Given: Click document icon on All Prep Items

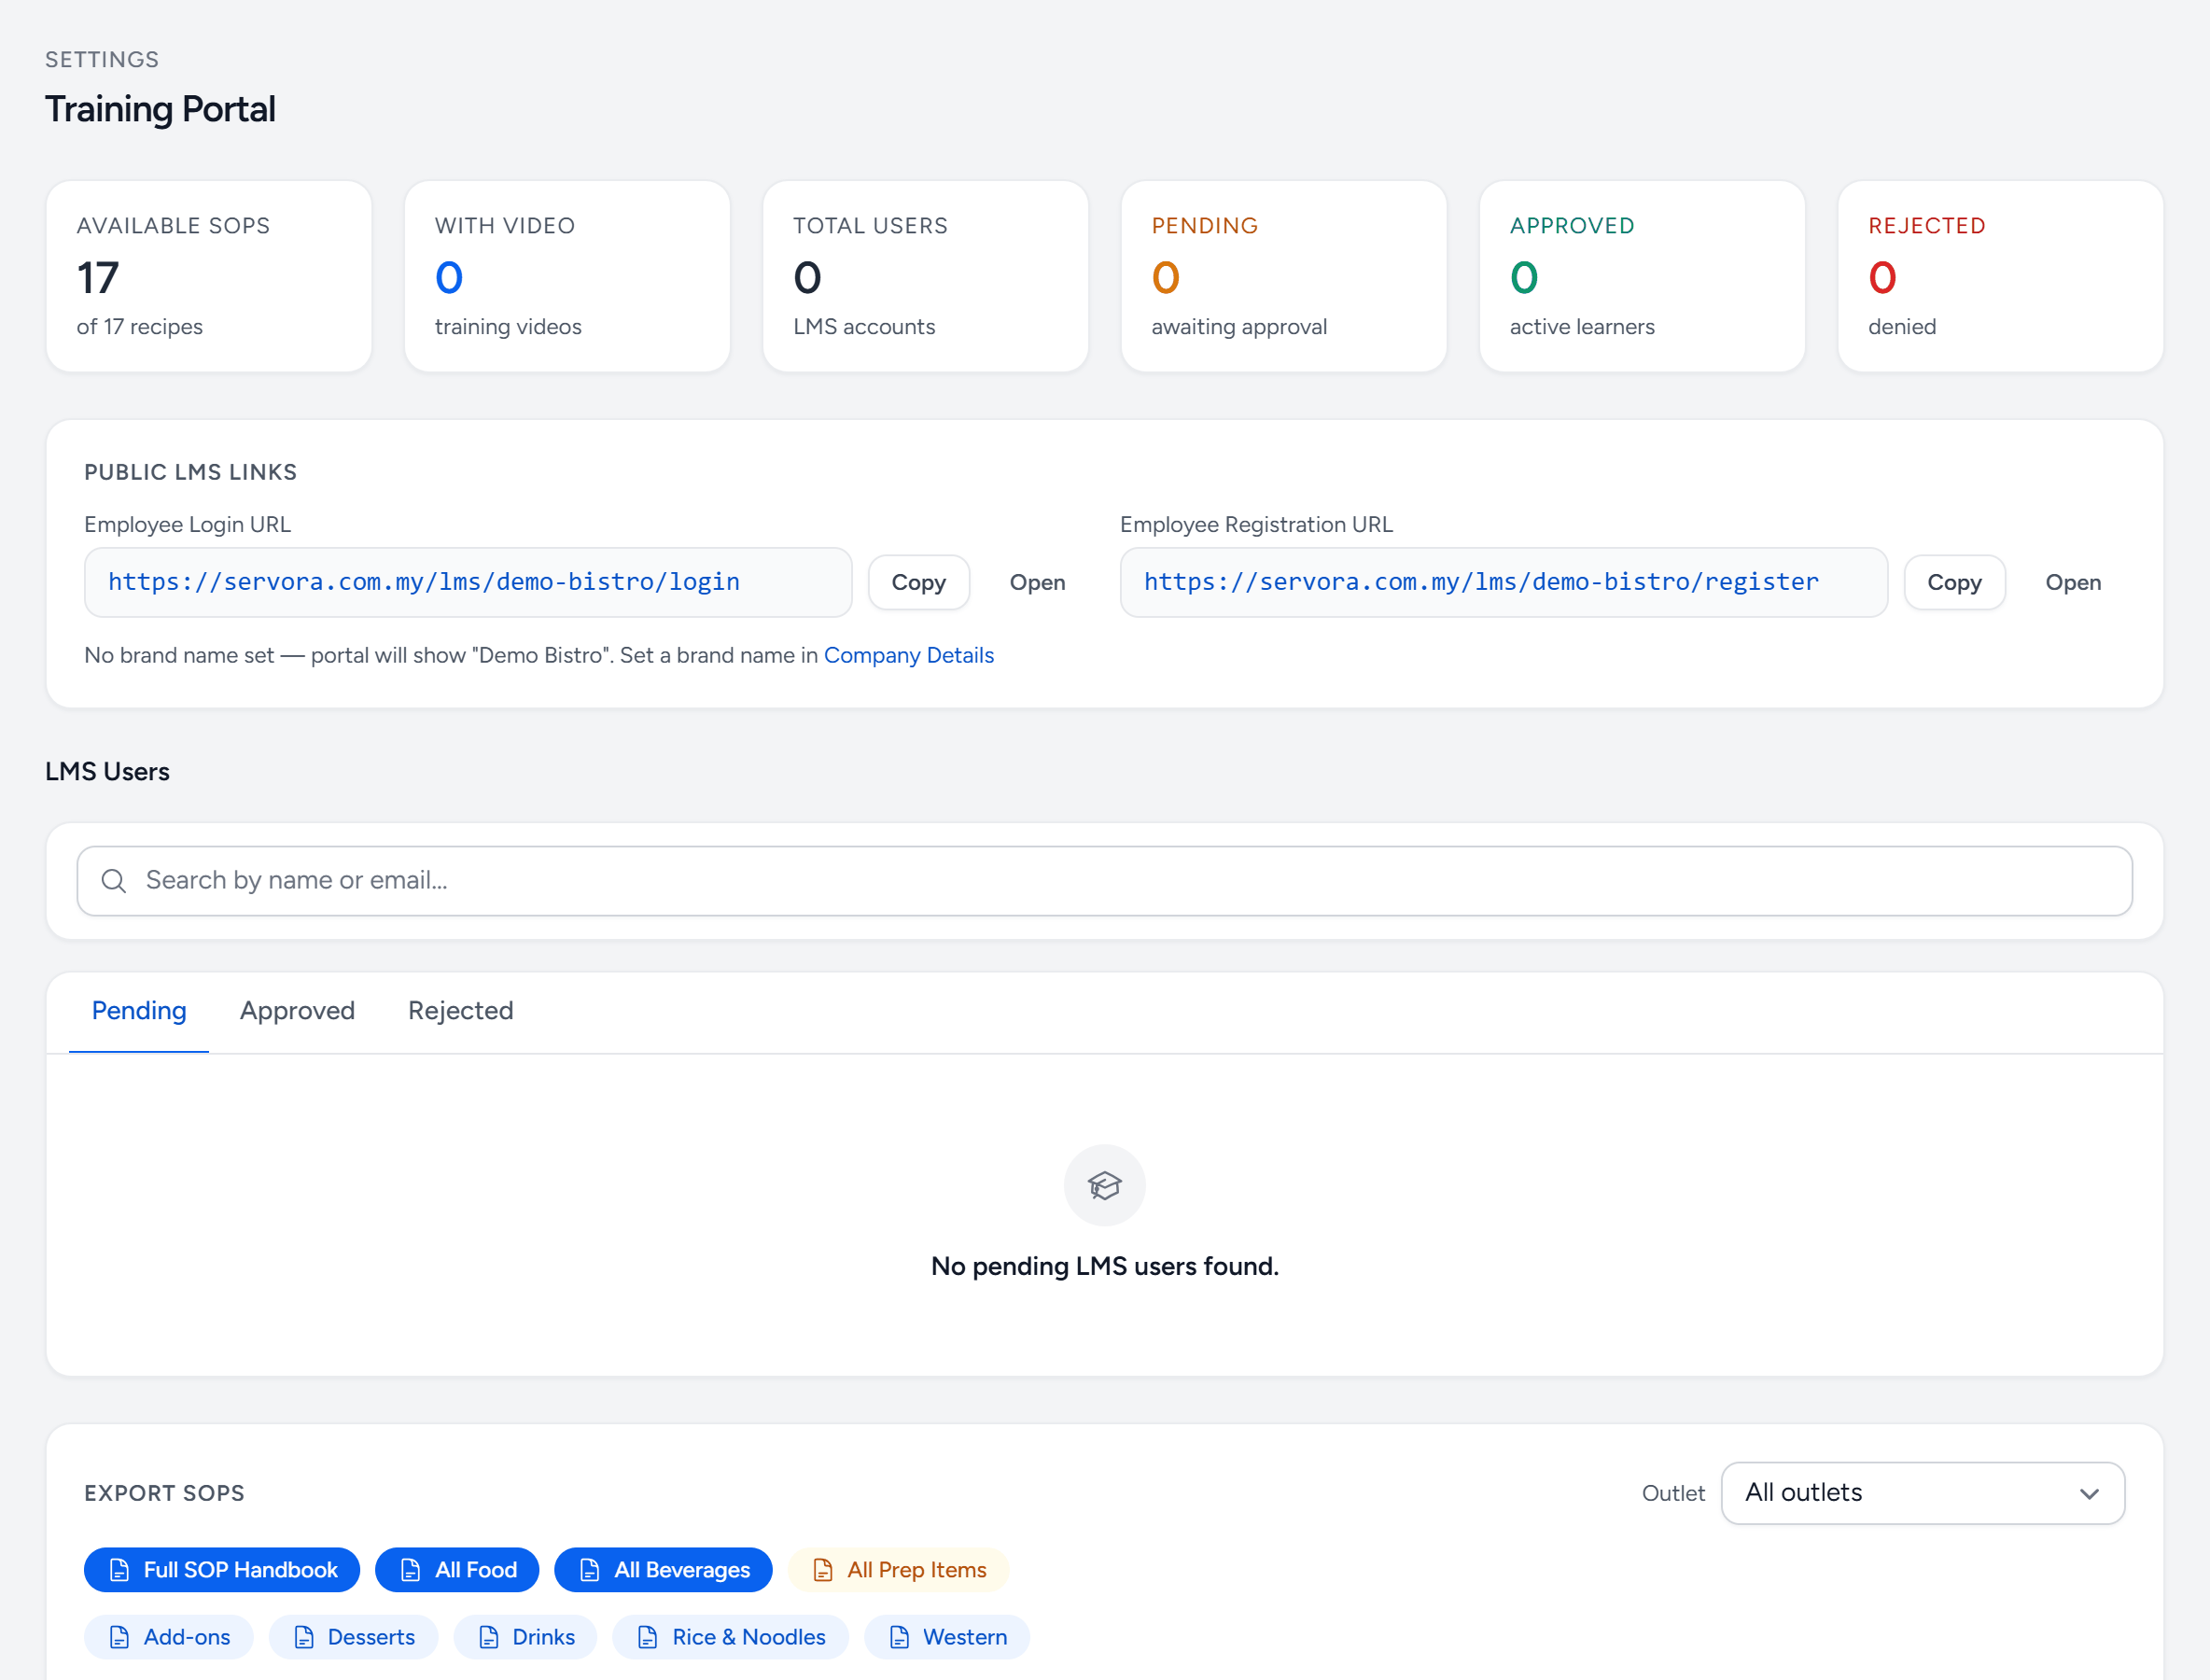Looking at the screenshot, I should pos(822,1570).
